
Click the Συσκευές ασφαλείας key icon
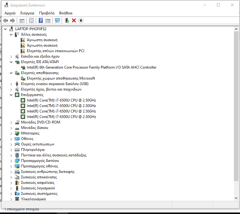coord(17,183)
